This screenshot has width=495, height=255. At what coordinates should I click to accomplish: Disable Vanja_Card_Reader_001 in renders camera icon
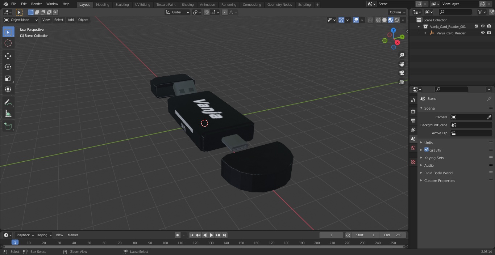[x=489, y=26]
